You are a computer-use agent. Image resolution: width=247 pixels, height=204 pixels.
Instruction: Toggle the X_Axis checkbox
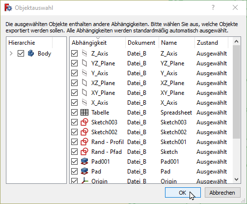click(74, 103)
